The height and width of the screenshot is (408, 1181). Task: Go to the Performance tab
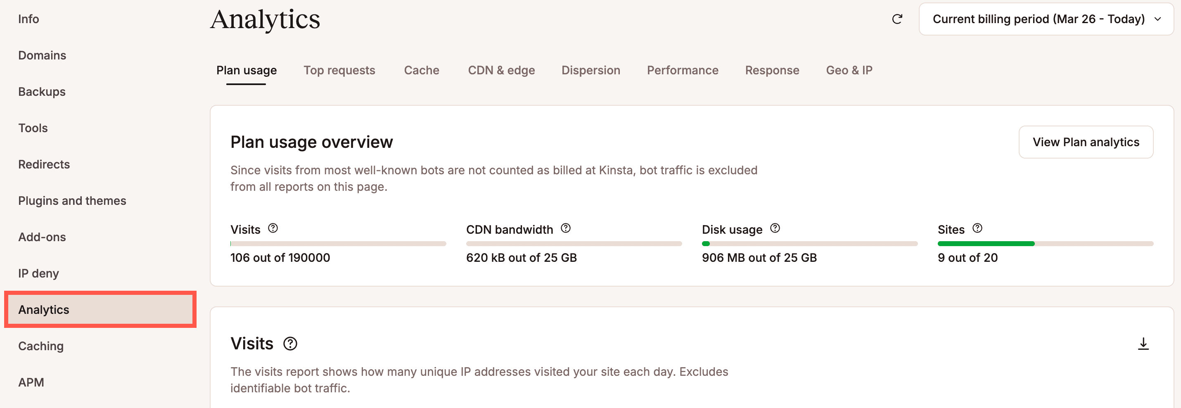682,70
